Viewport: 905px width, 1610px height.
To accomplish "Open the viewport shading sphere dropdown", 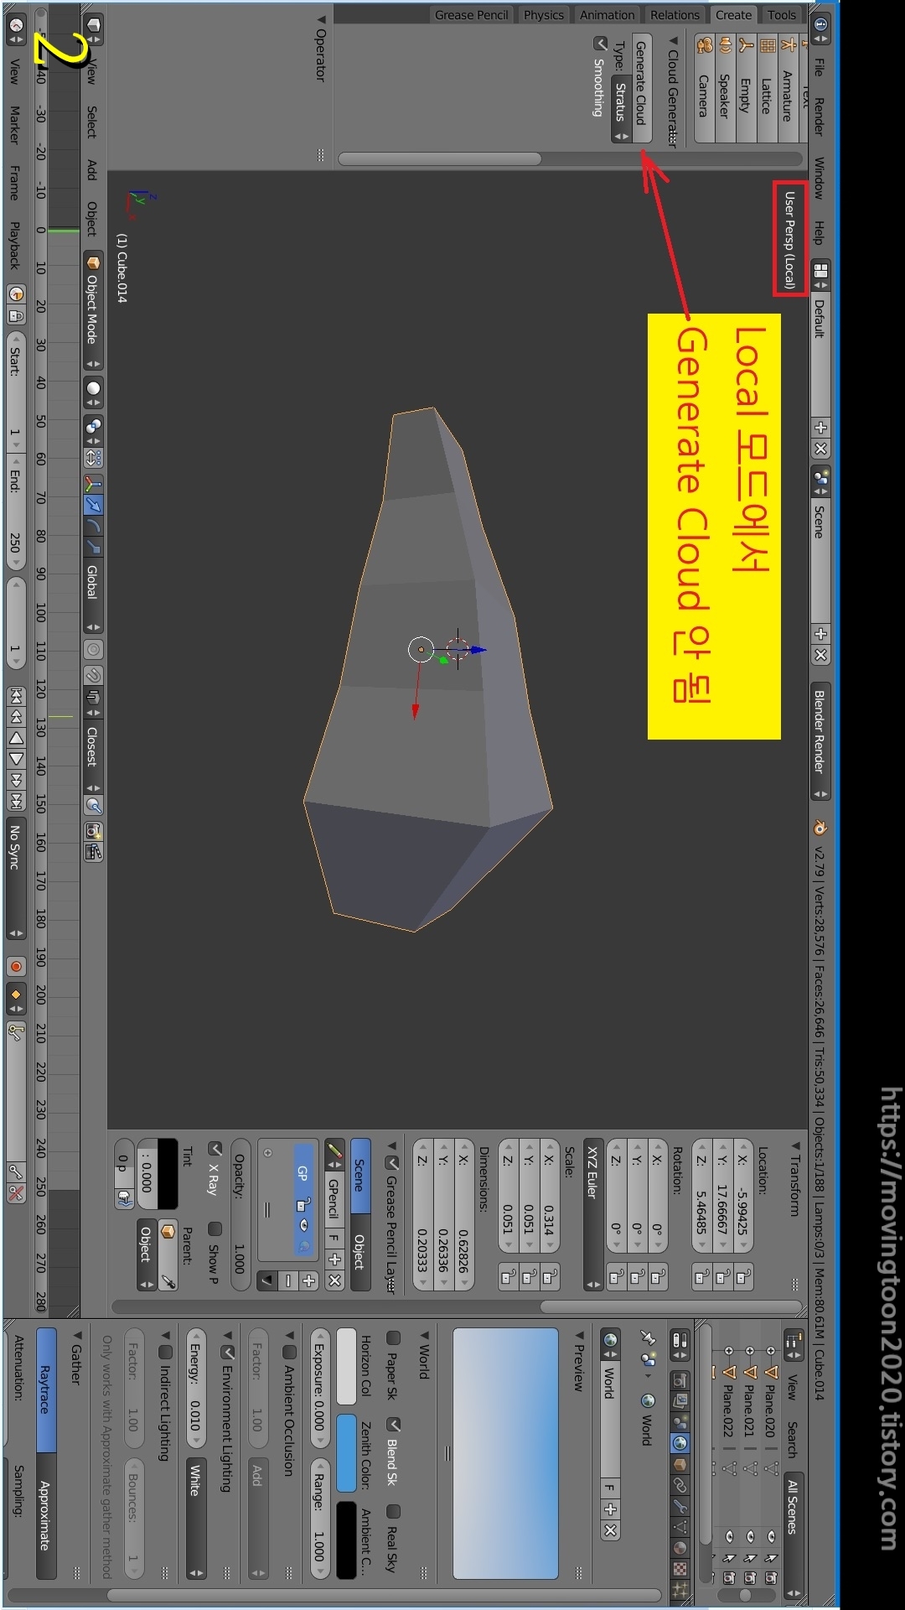I will (x=93, y=391).
